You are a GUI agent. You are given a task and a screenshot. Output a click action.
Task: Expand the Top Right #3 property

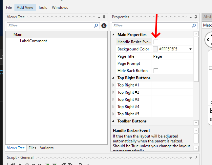113,100
